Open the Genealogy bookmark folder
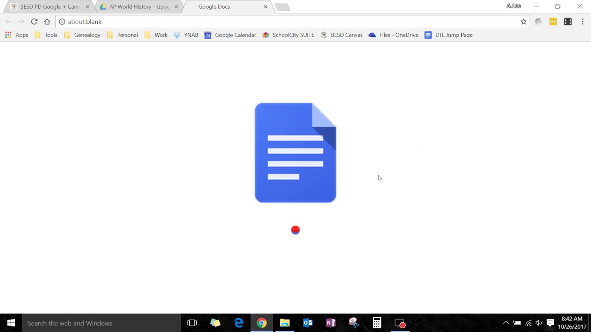The width and height of the screenshot is (591, 332). coord(82,35)
